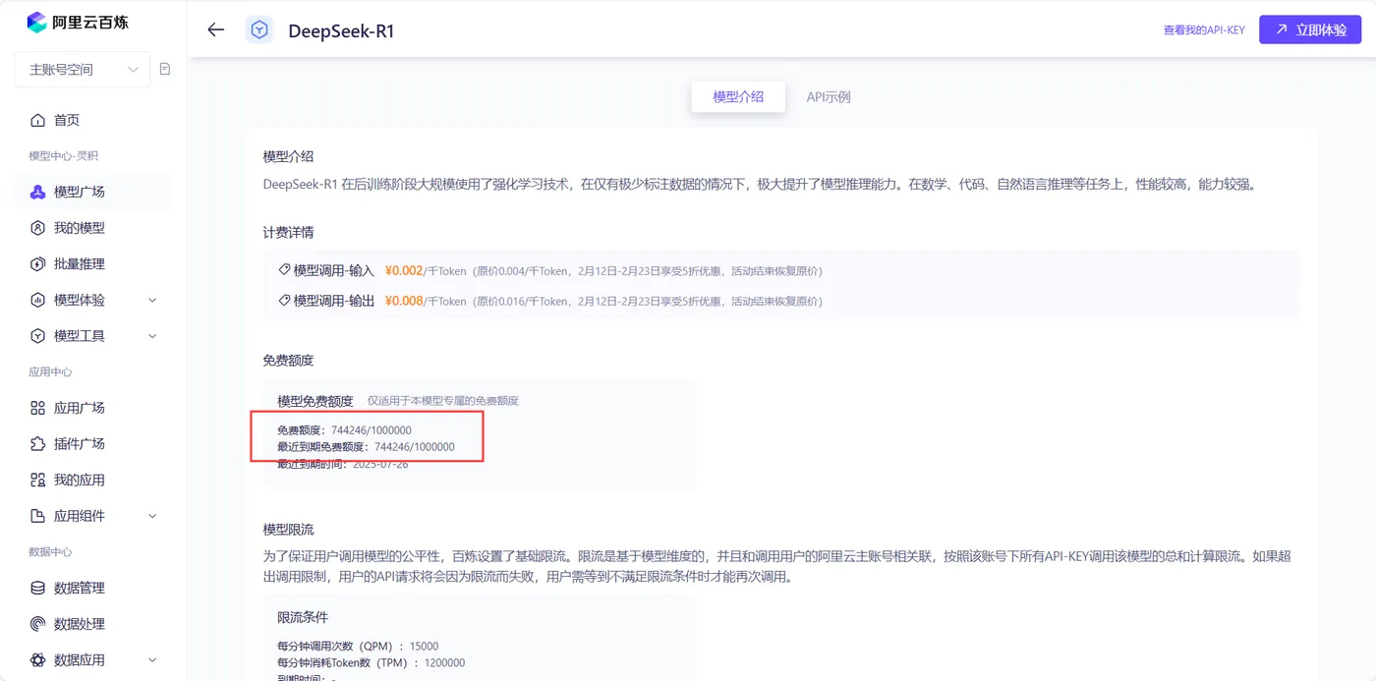Click the 模型免费额度 heading
This screenshot has width=1376, height=681.
[x=315, y=401]
